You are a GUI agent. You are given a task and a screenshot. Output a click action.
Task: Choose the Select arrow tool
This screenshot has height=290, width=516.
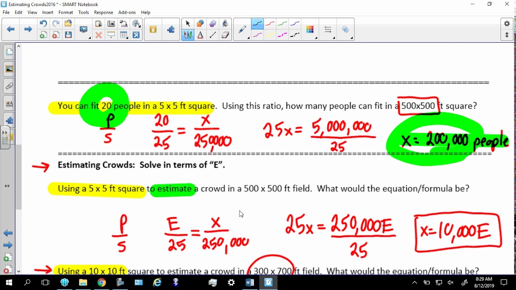point(187,24)
